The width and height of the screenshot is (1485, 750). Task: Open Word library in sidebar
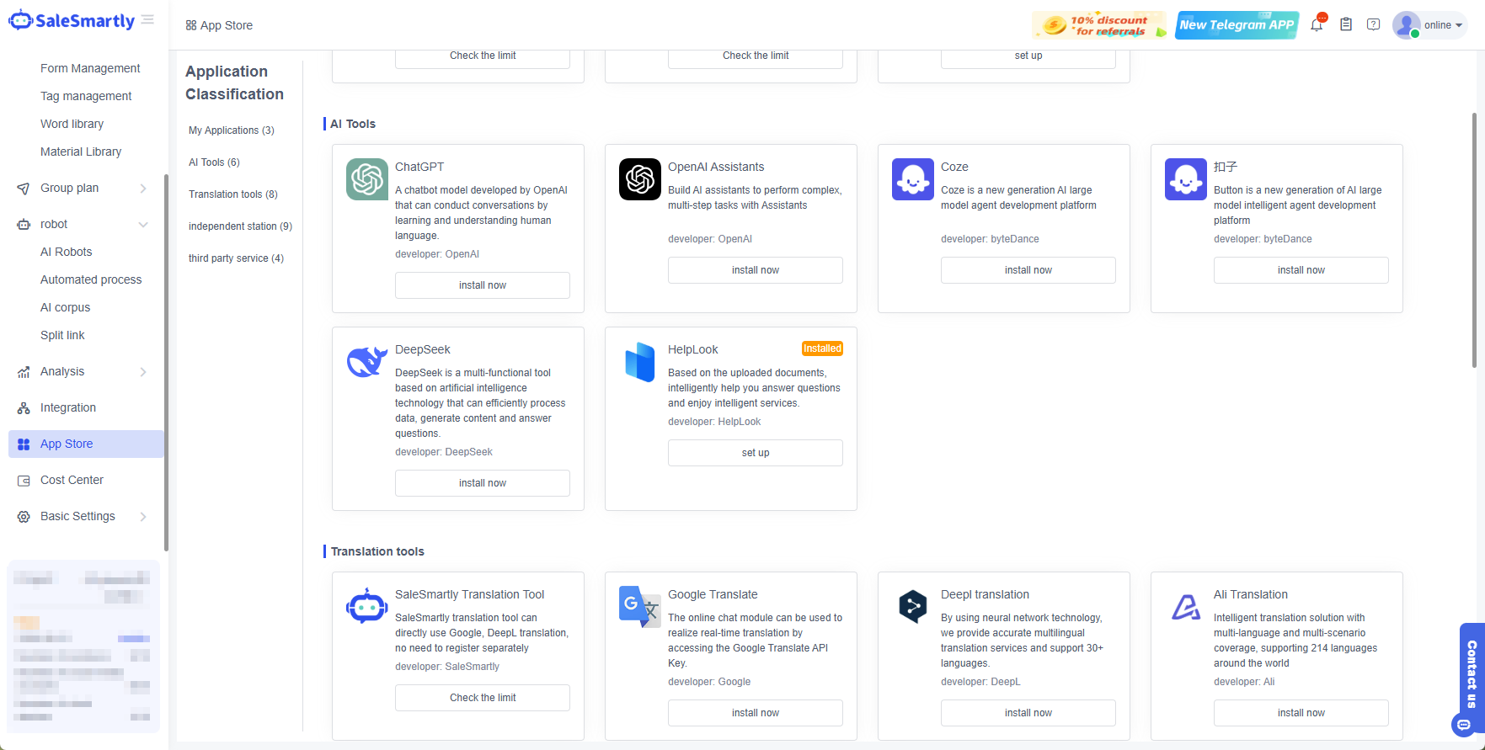point(72,124)
